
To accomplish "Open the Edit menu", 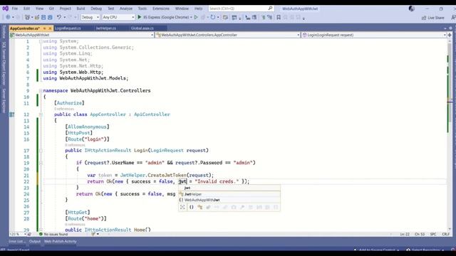I will tap(27, 9).
